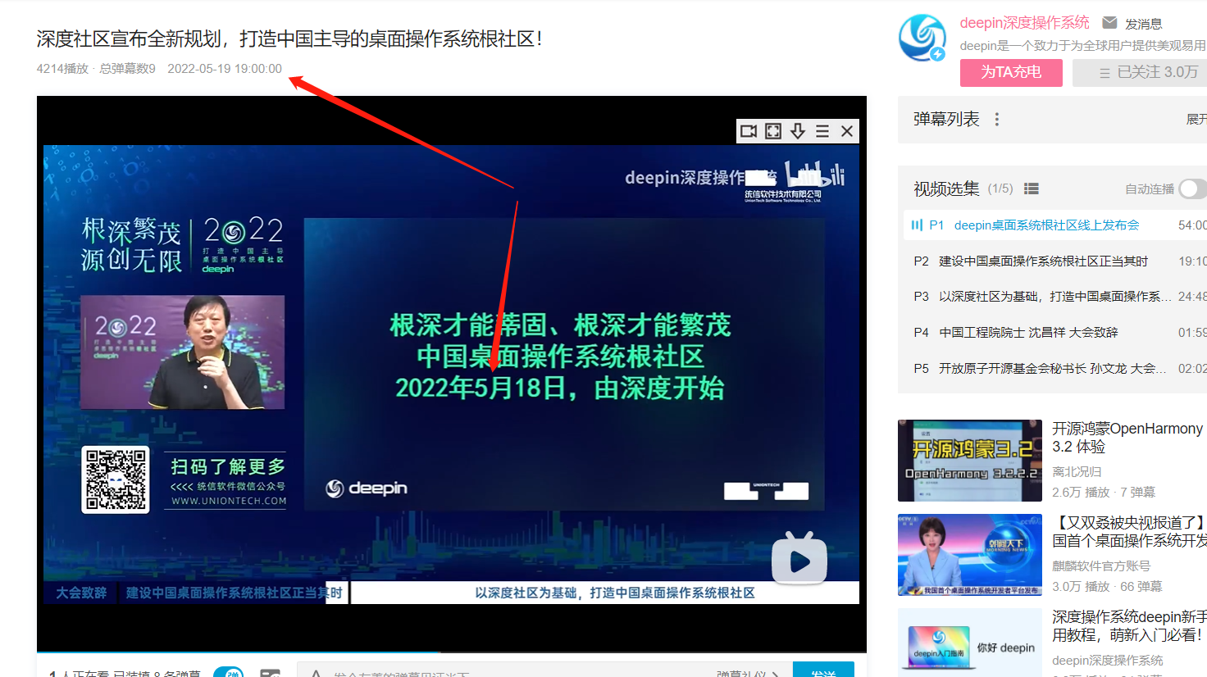Select episode P2 建设中国桌面操作系统根社区正当其时
This screenshot has height=677, width=1207.
point(1055,261)
